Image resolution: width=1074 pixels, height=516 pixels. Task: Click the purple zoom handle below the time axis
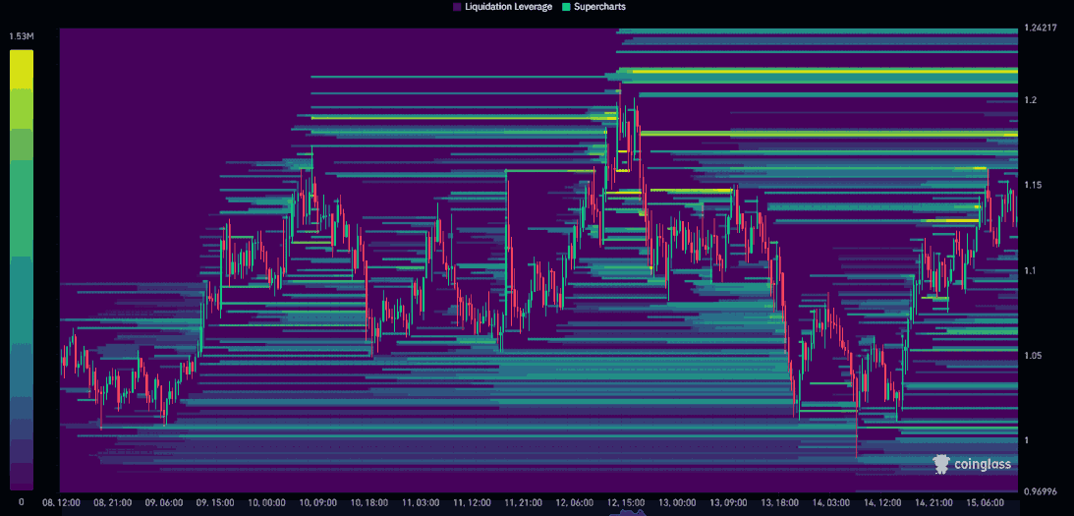[625, 512]
